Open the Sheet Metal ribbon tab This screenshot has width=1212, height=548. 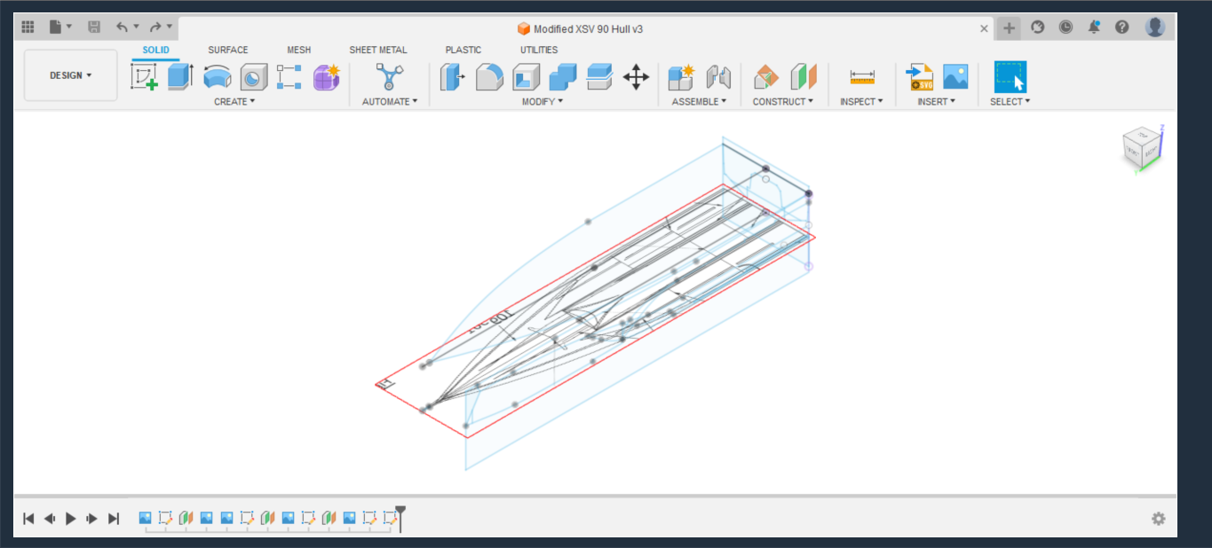pos(378,50)
